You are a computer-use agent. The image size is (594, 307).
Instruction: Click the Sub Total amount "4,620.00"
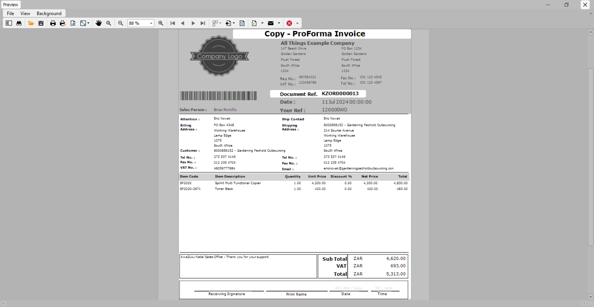[x=396, y=258]
